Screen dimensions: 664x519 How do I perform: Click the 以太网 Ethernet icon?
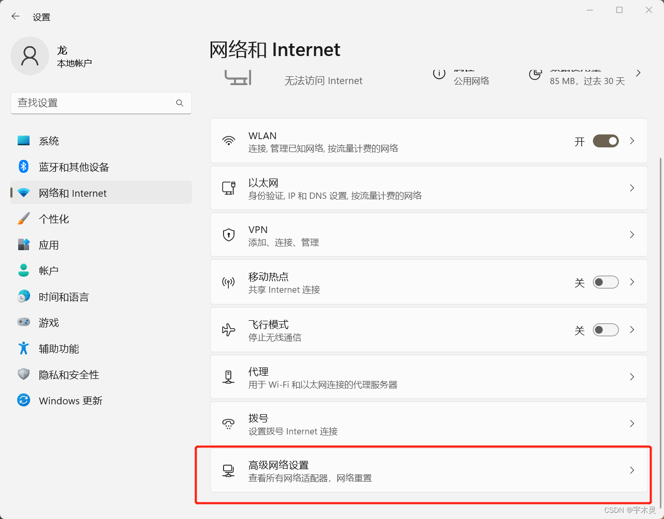(x=229, y=188)
